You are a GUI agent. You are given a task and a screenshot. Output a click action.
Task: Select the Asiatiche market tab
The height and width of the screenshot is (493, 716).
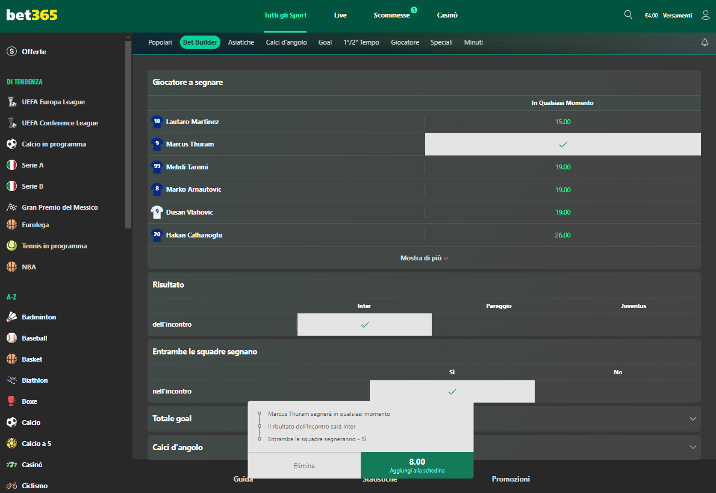[241, 42]
